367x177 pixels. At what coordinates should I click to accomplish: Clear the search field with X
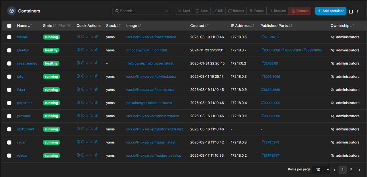coord(167,11)
